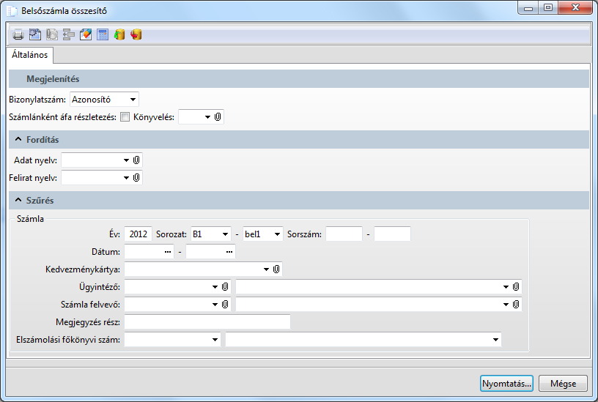Click the paperclip next to Adat nyelv

point(136,160)
